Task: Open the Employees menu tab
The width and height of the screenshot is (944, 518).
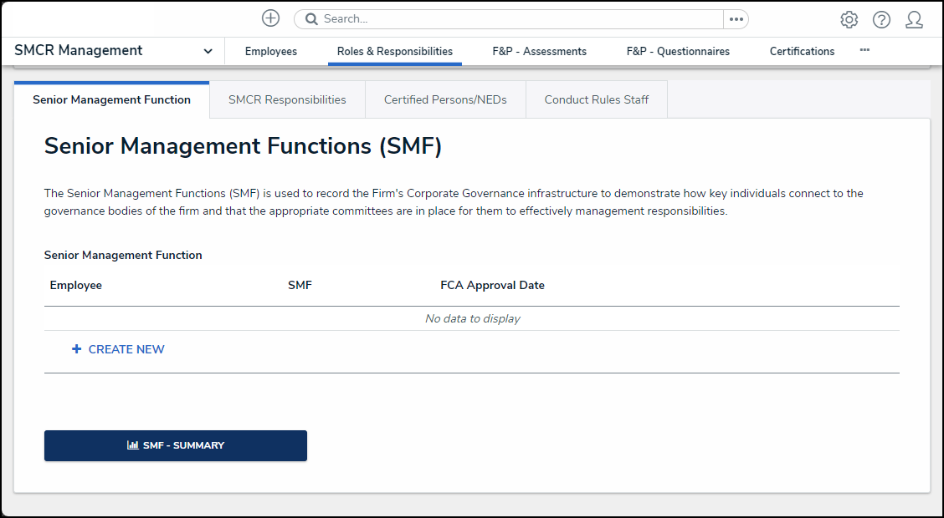Action: 271,51
